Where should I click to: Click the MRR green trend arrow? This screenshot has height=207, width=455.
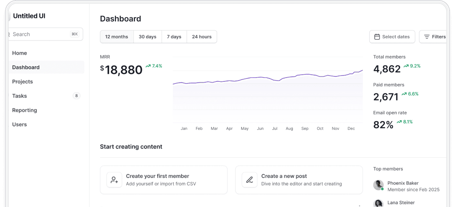[x=148, y=66]
